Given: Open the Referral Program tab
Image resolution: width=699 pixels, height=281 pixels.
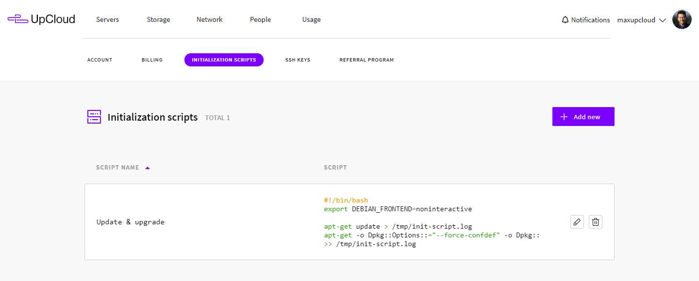Looking at the screenshot, I should tap(366, 60).
